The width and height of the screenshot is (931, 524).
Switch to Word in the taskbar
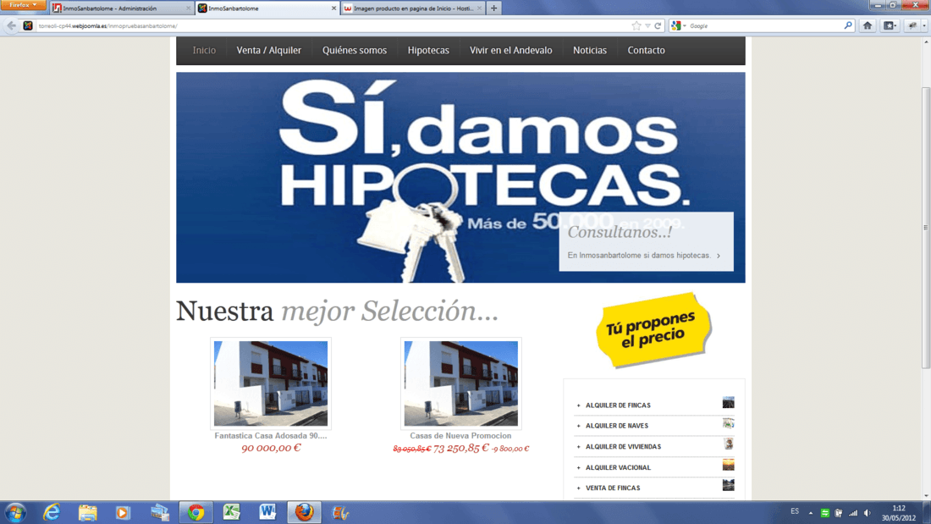[267, 512]
